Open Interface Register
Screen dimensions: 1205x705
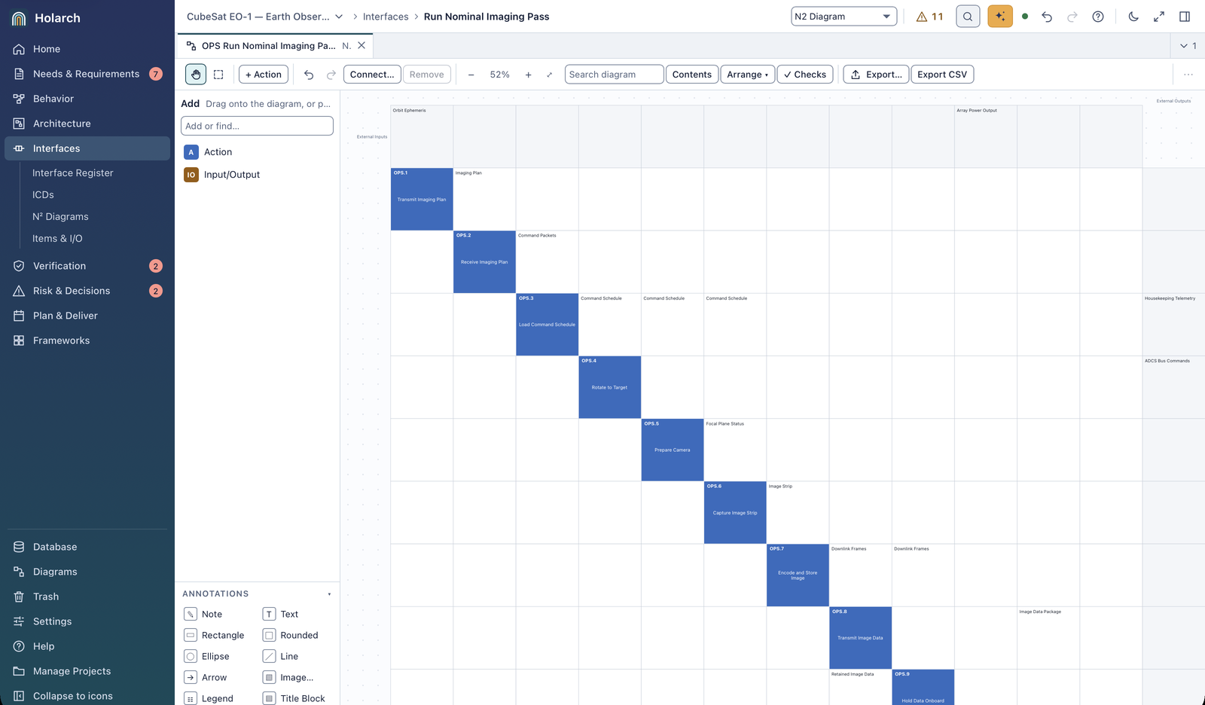point(73,173)
